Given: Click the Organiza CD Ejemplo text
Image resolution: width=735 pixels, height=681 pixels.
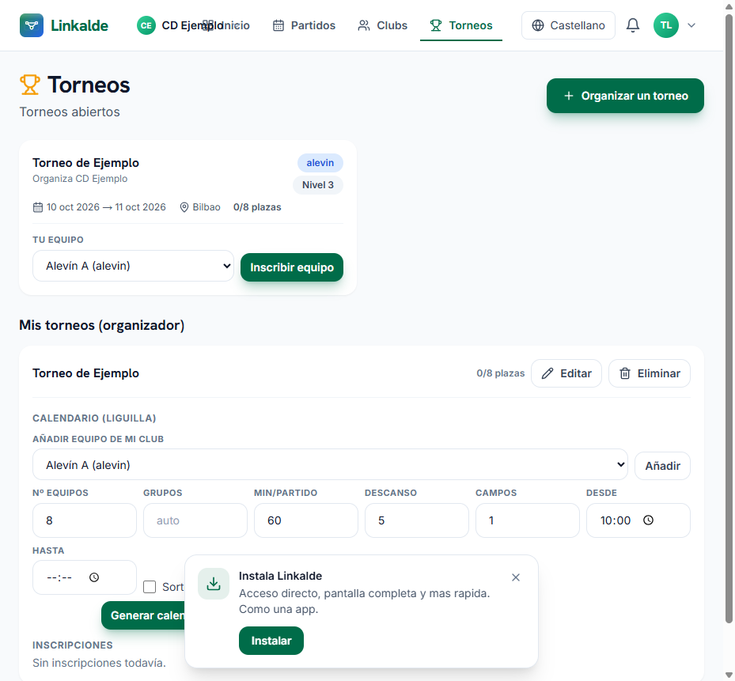Looking at the screenshot, I should (x=80, y=179).
